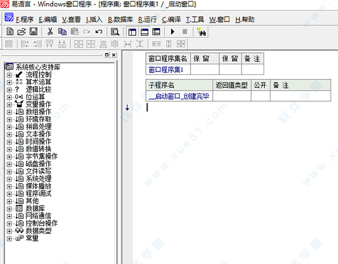338x264 pixels.
Task: Expand the 算术运算 tree node
Action: (9, 83)
